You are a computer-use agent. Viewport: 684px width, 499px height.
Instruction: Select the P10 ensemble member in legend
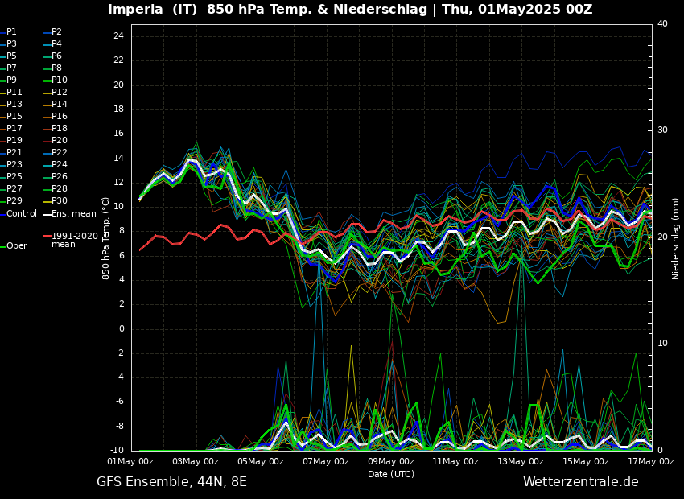click(x=59, y=80)
